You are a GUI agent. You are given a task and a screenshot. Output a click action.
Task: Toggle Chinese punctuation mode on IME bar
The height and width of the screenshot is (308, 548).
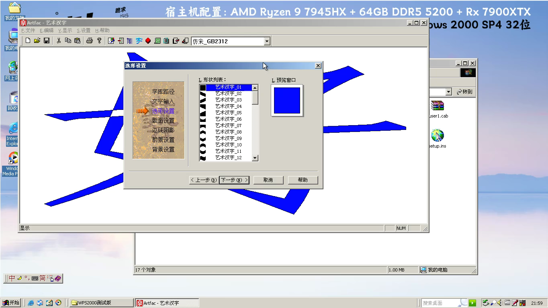[27, 278]
